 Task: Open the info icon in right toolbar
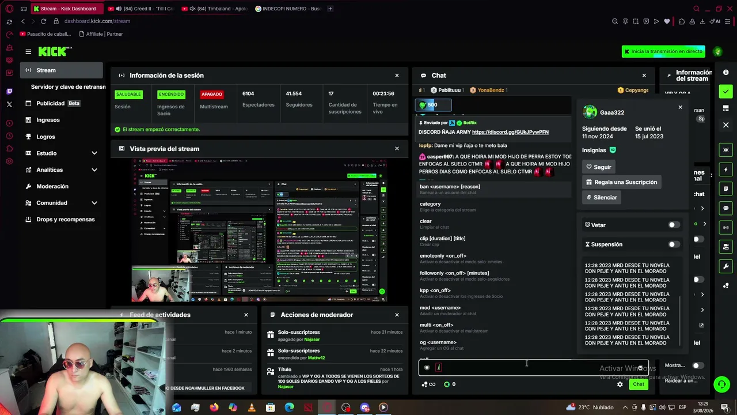[x=726, y=73]
